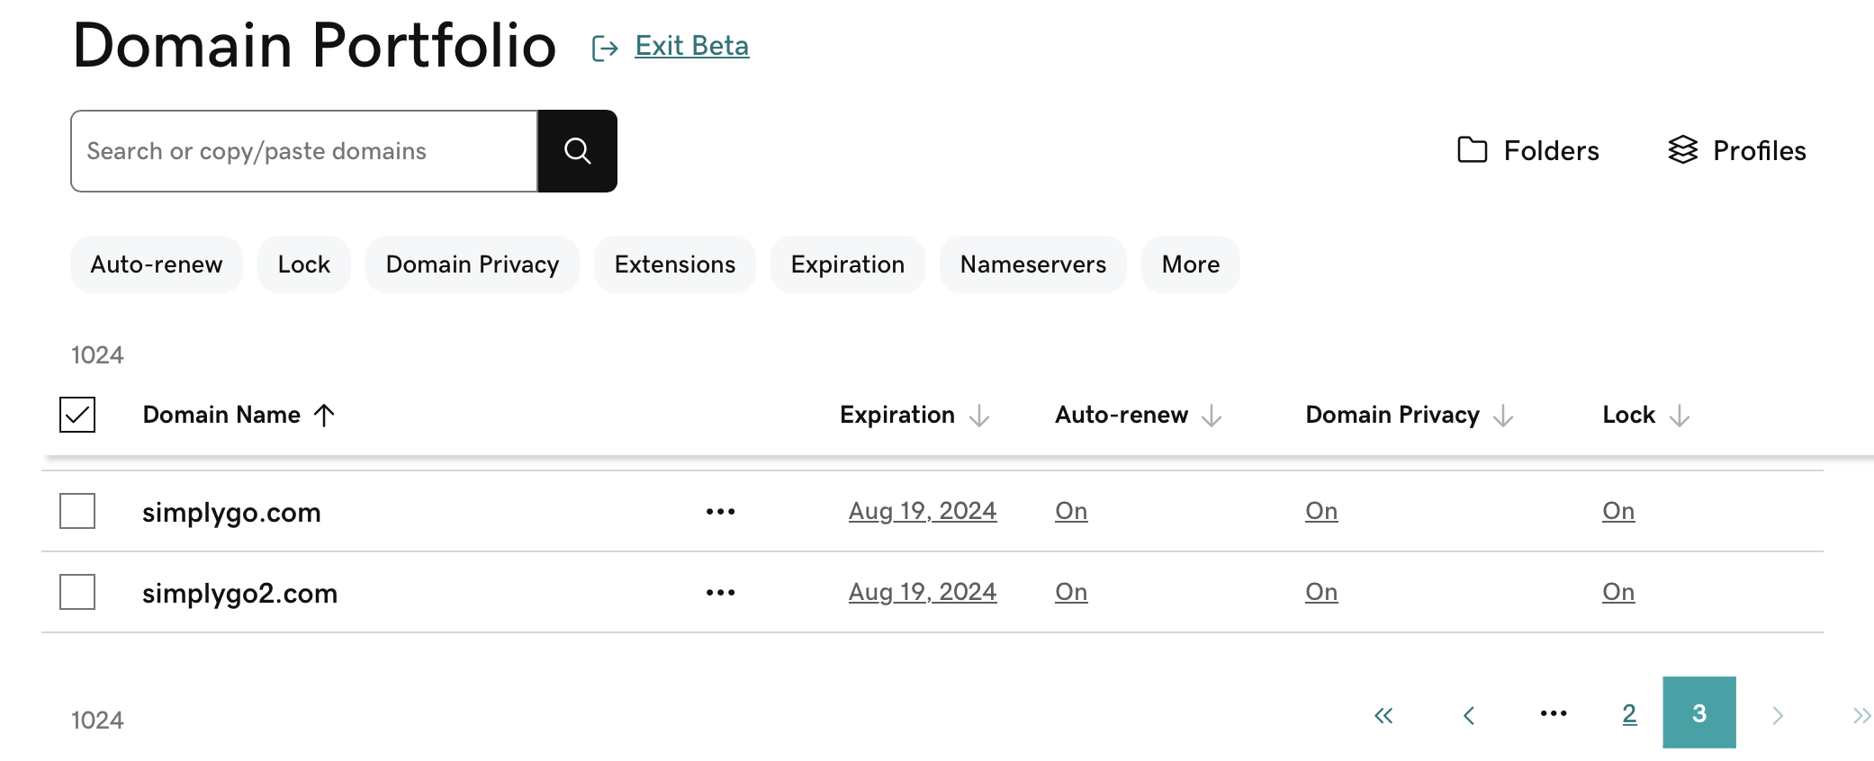The image size is (1874, 761).
Task: Open simplygo.com expiration date Aug 19, 2024
Action: click(x=922, y=511)
